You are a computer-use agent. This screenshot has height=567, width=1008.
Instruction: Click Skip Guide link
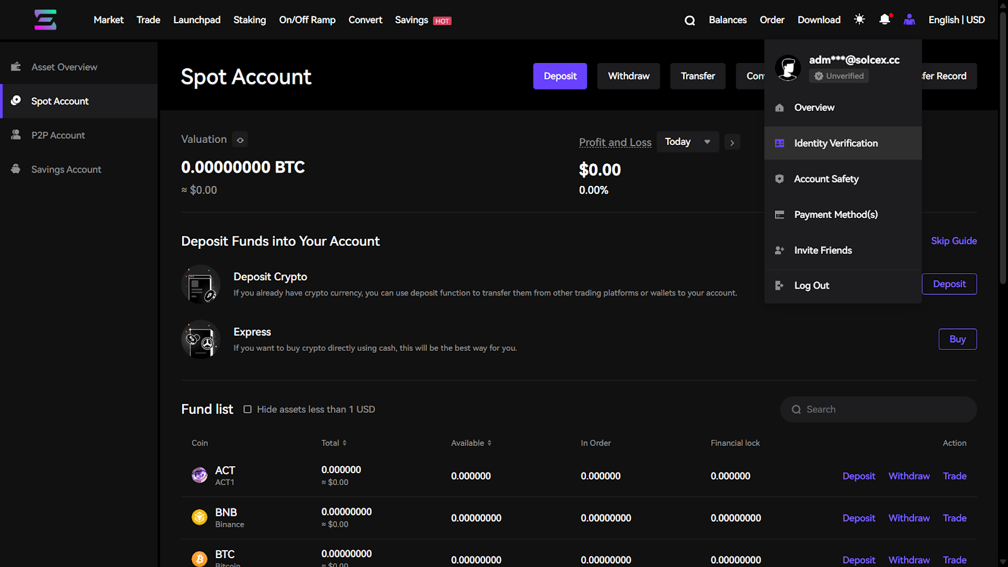pos(954,241)
